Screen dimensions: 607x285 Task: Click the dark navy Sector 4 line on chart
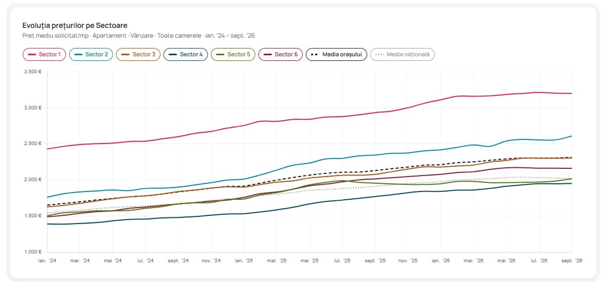pos(309,204)
